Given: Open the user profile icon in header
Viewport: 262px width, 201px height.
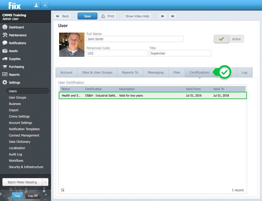Looking at the screenshot, I should pyautogui.click(x=36, y=5).
